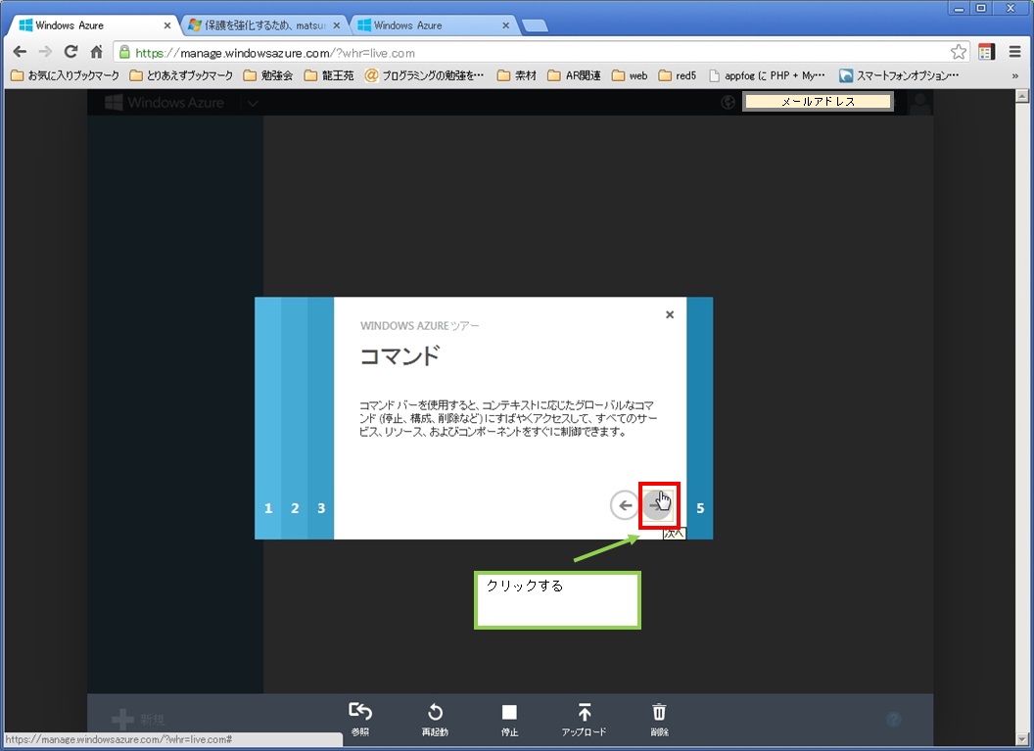This screenshot has width=1034, height=751.
Task: Click the Windows Azure logo in the portal header
Action: [164, 103]
